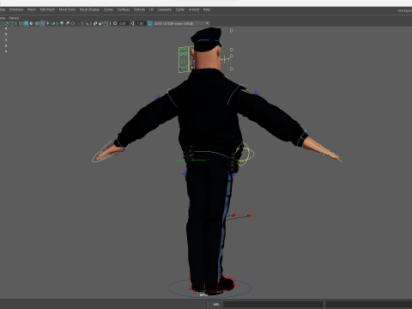Toggle X-Ray display icon
Screen dimensions: 412x309
(95, 23)
